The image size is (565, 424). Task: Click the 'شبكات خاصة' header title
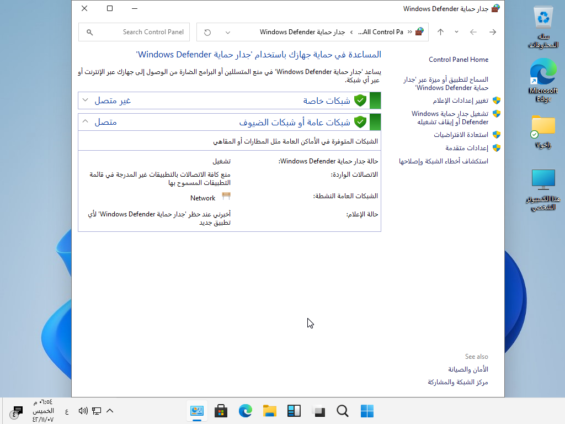[327, 100]
